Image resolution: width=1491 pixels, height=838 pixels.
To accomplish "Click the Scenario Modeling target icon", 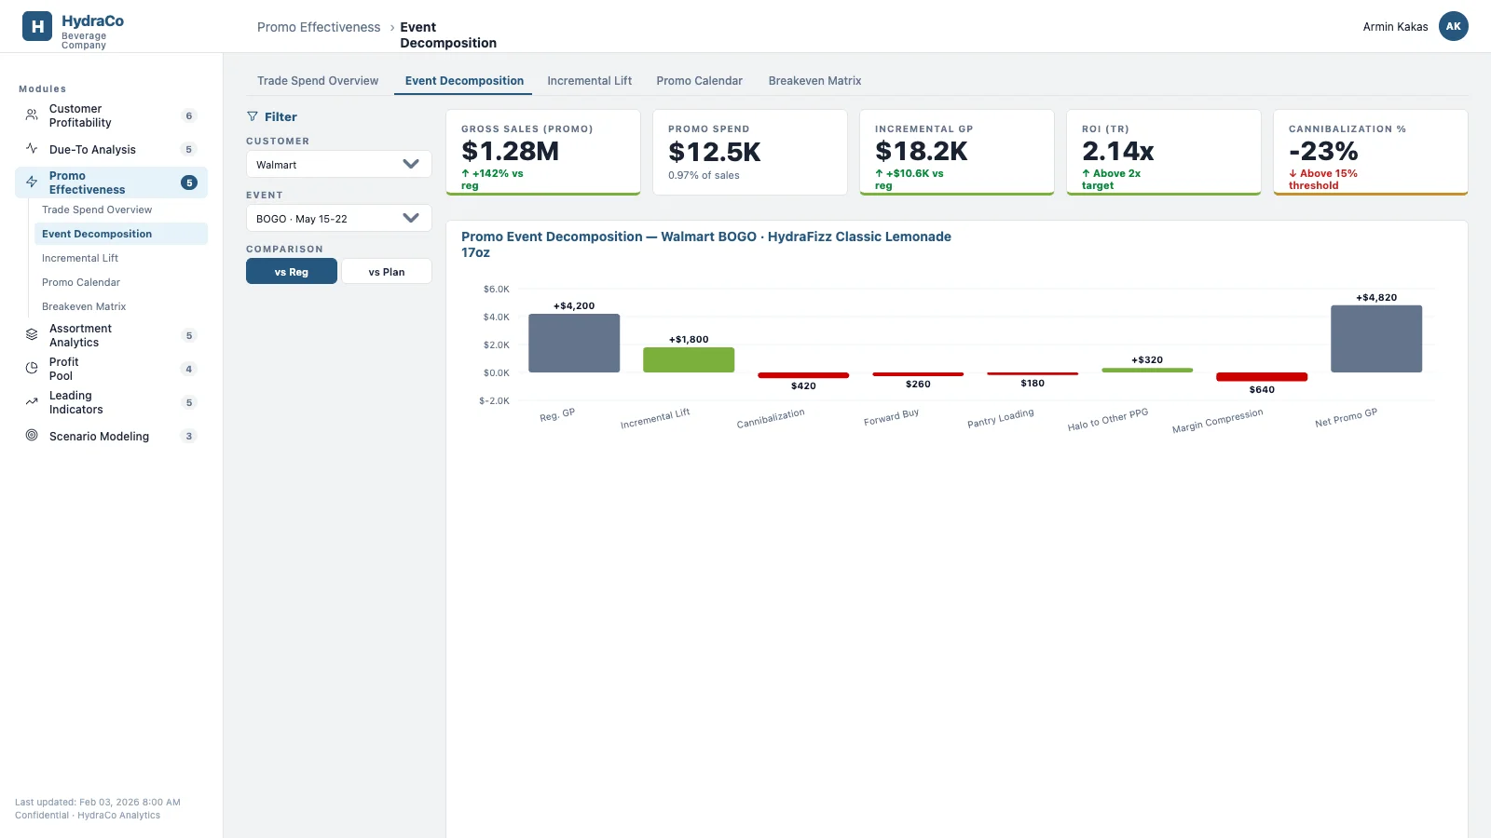I will tap(32, 436).
